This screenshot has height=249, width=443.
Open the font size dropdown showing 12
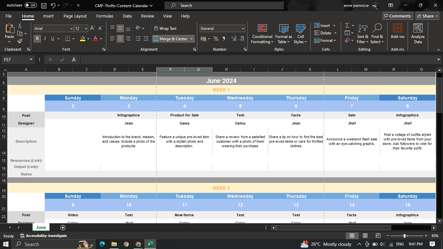tap(86, 29)
